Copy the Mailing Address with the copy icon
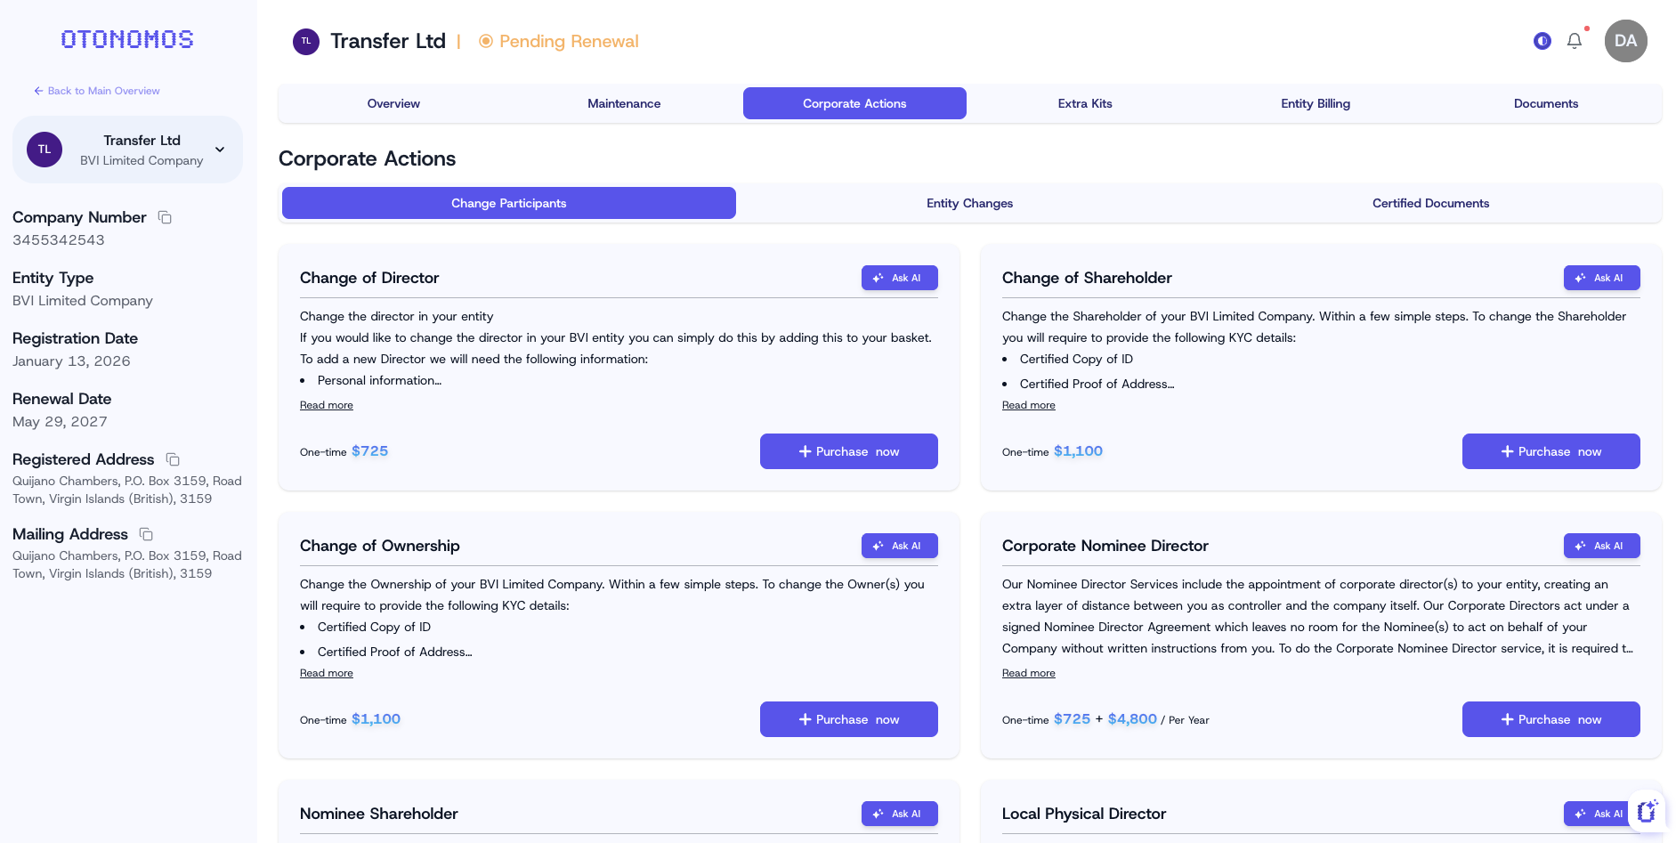 145,533
